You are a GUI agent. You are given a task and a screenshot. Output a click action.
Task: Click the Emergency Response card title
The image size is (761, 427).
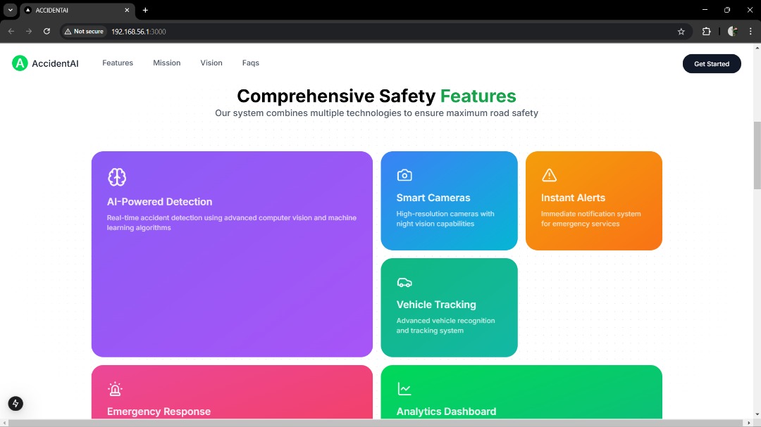coord(159,412)
